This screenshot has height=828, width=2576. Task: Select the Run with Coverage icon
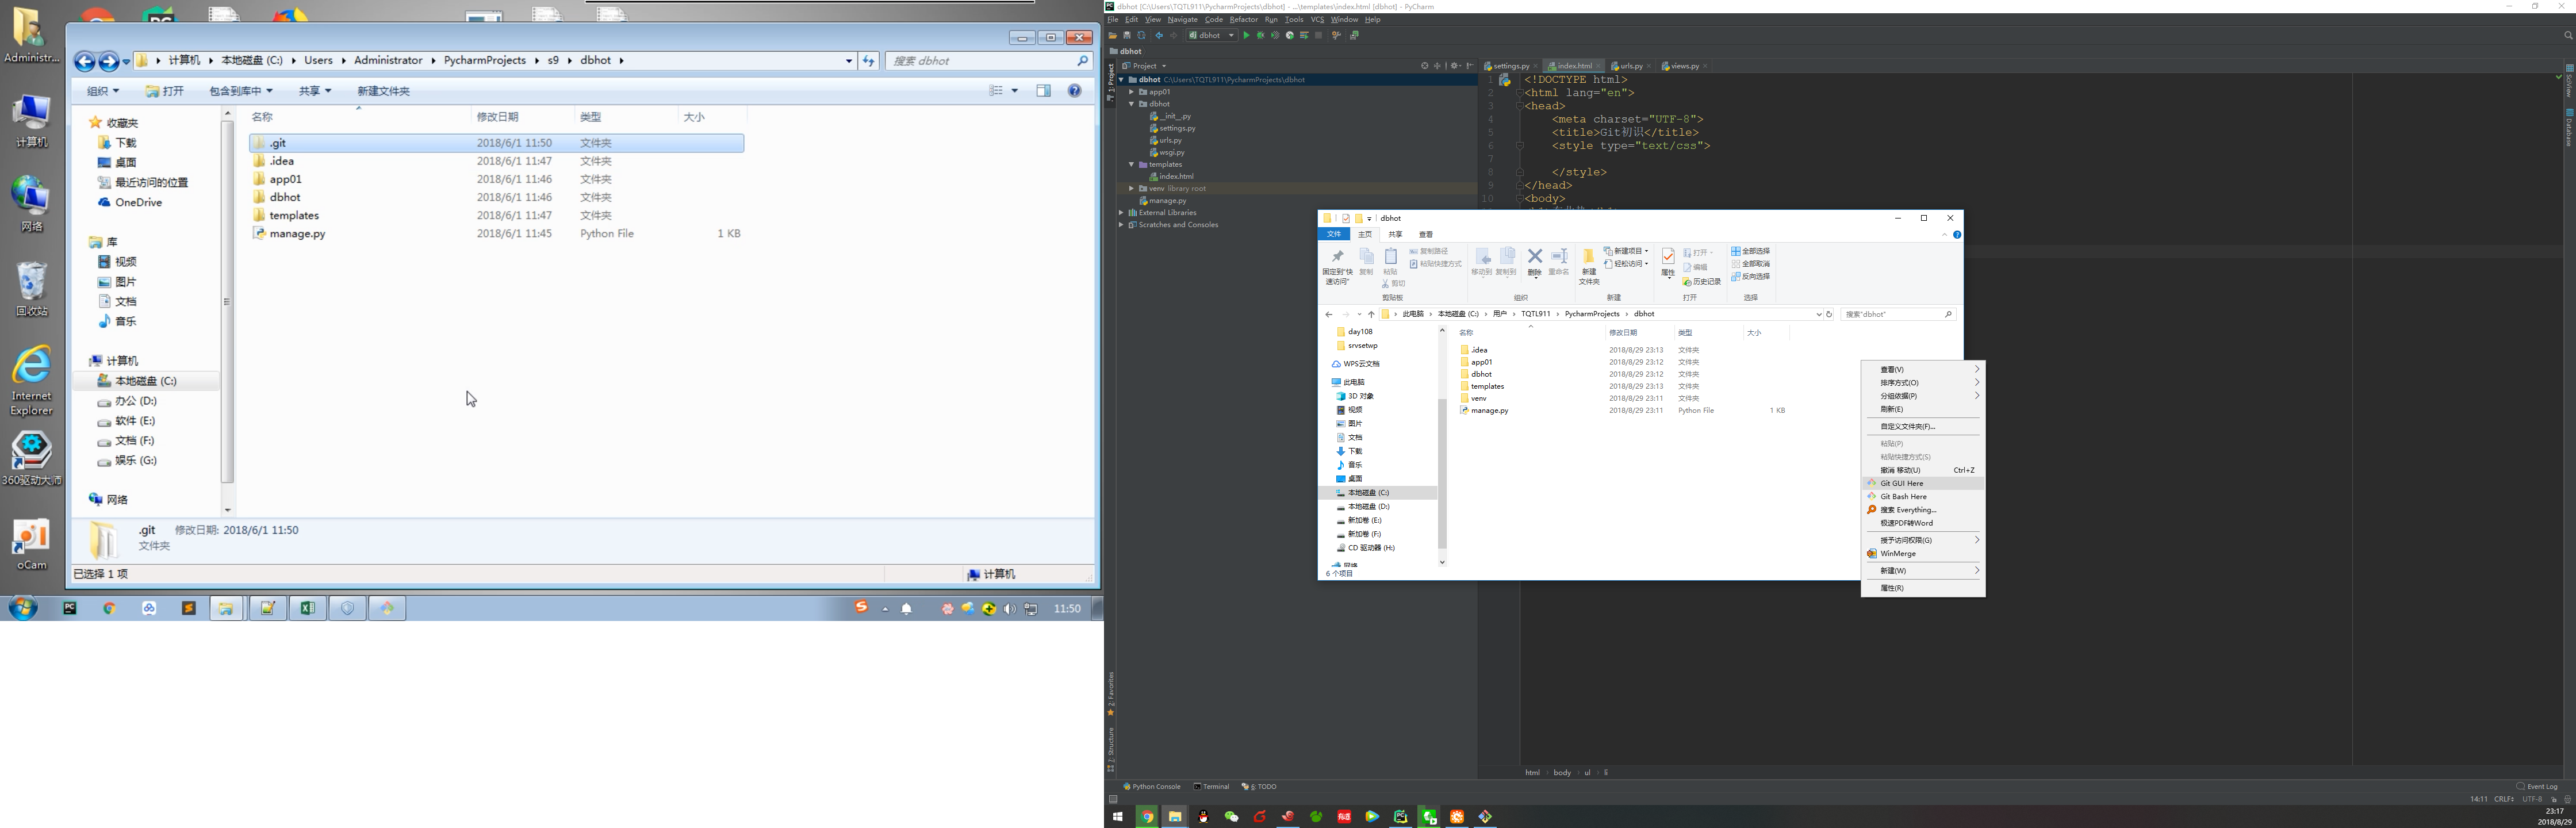(x=1275, y=35)
